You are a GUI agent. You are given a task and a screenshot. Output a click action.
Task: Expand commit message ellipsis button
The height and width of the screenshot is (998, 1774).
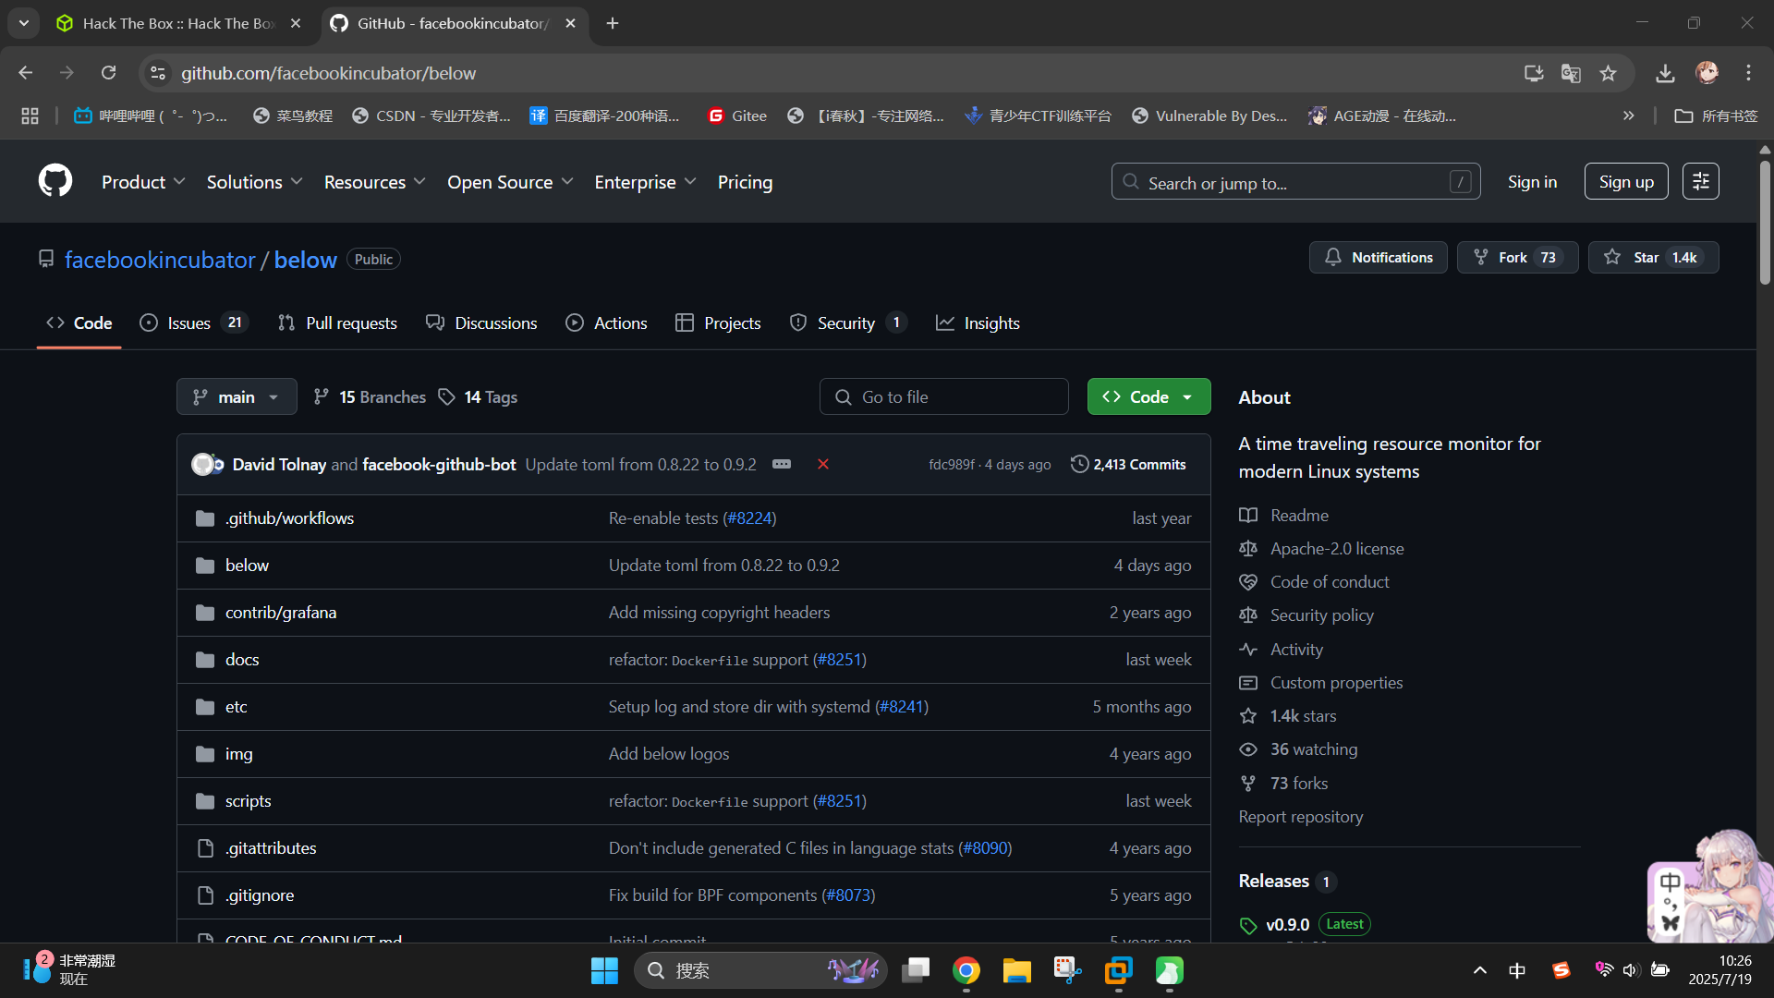(x=782, y=465)
